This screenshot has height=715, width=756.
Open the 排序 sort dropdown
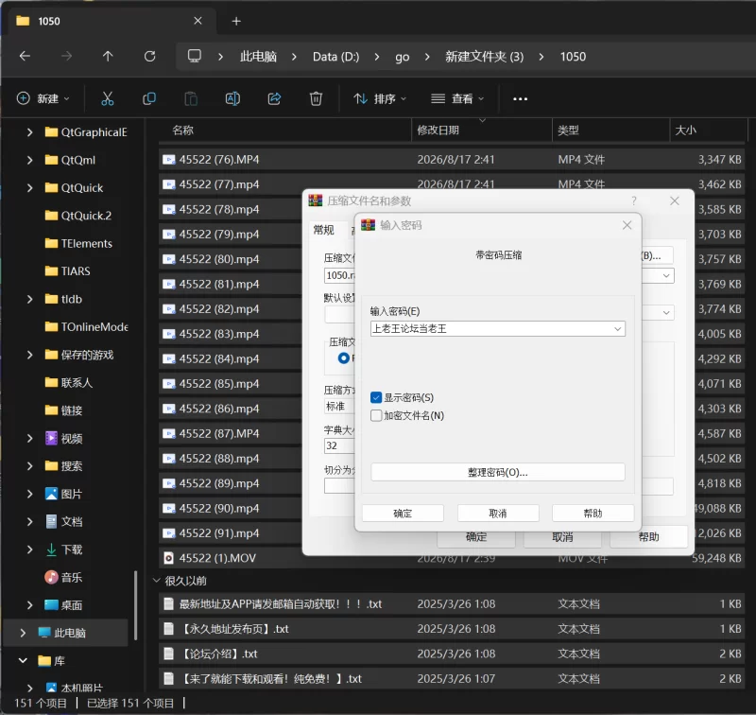[380, 99]
